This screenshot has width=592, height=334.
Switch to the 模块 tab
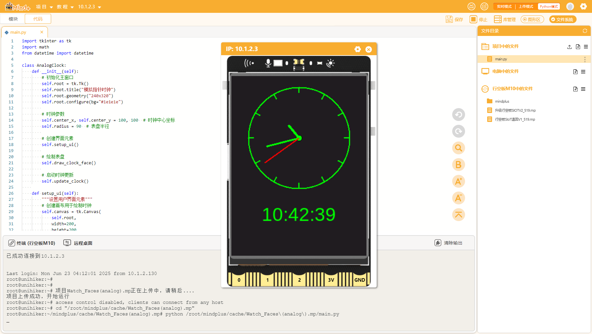13,19
